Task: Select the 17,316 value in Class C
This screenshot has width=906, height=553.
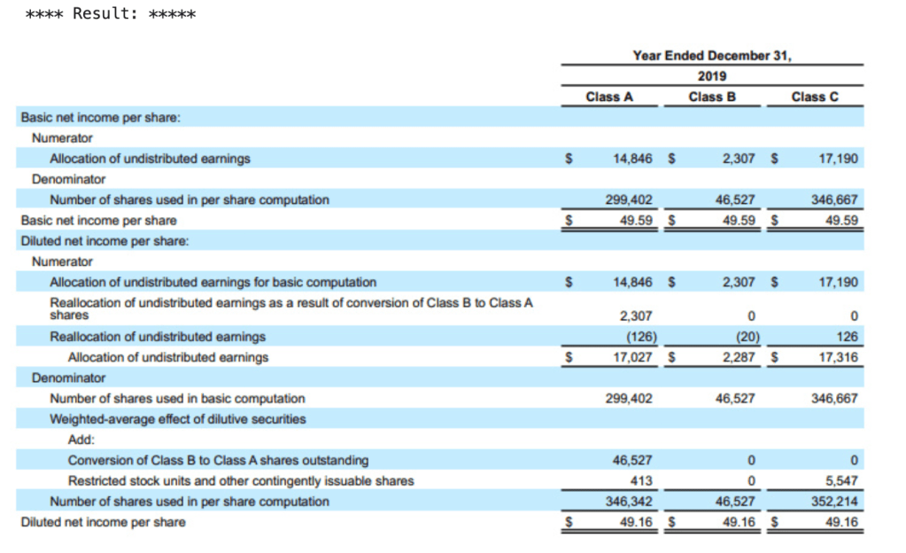Action: click(x=840, y=357)
